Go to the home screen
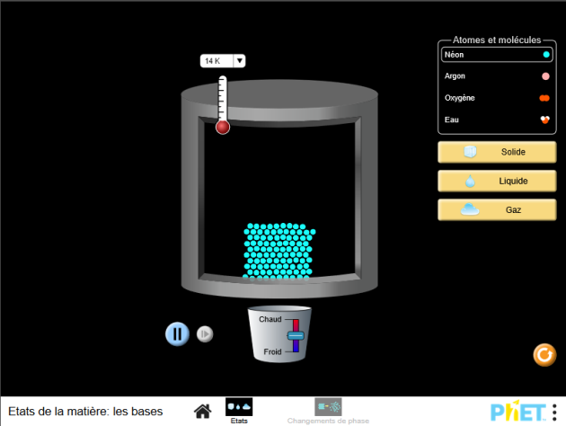566x426 pixels. 202,412
